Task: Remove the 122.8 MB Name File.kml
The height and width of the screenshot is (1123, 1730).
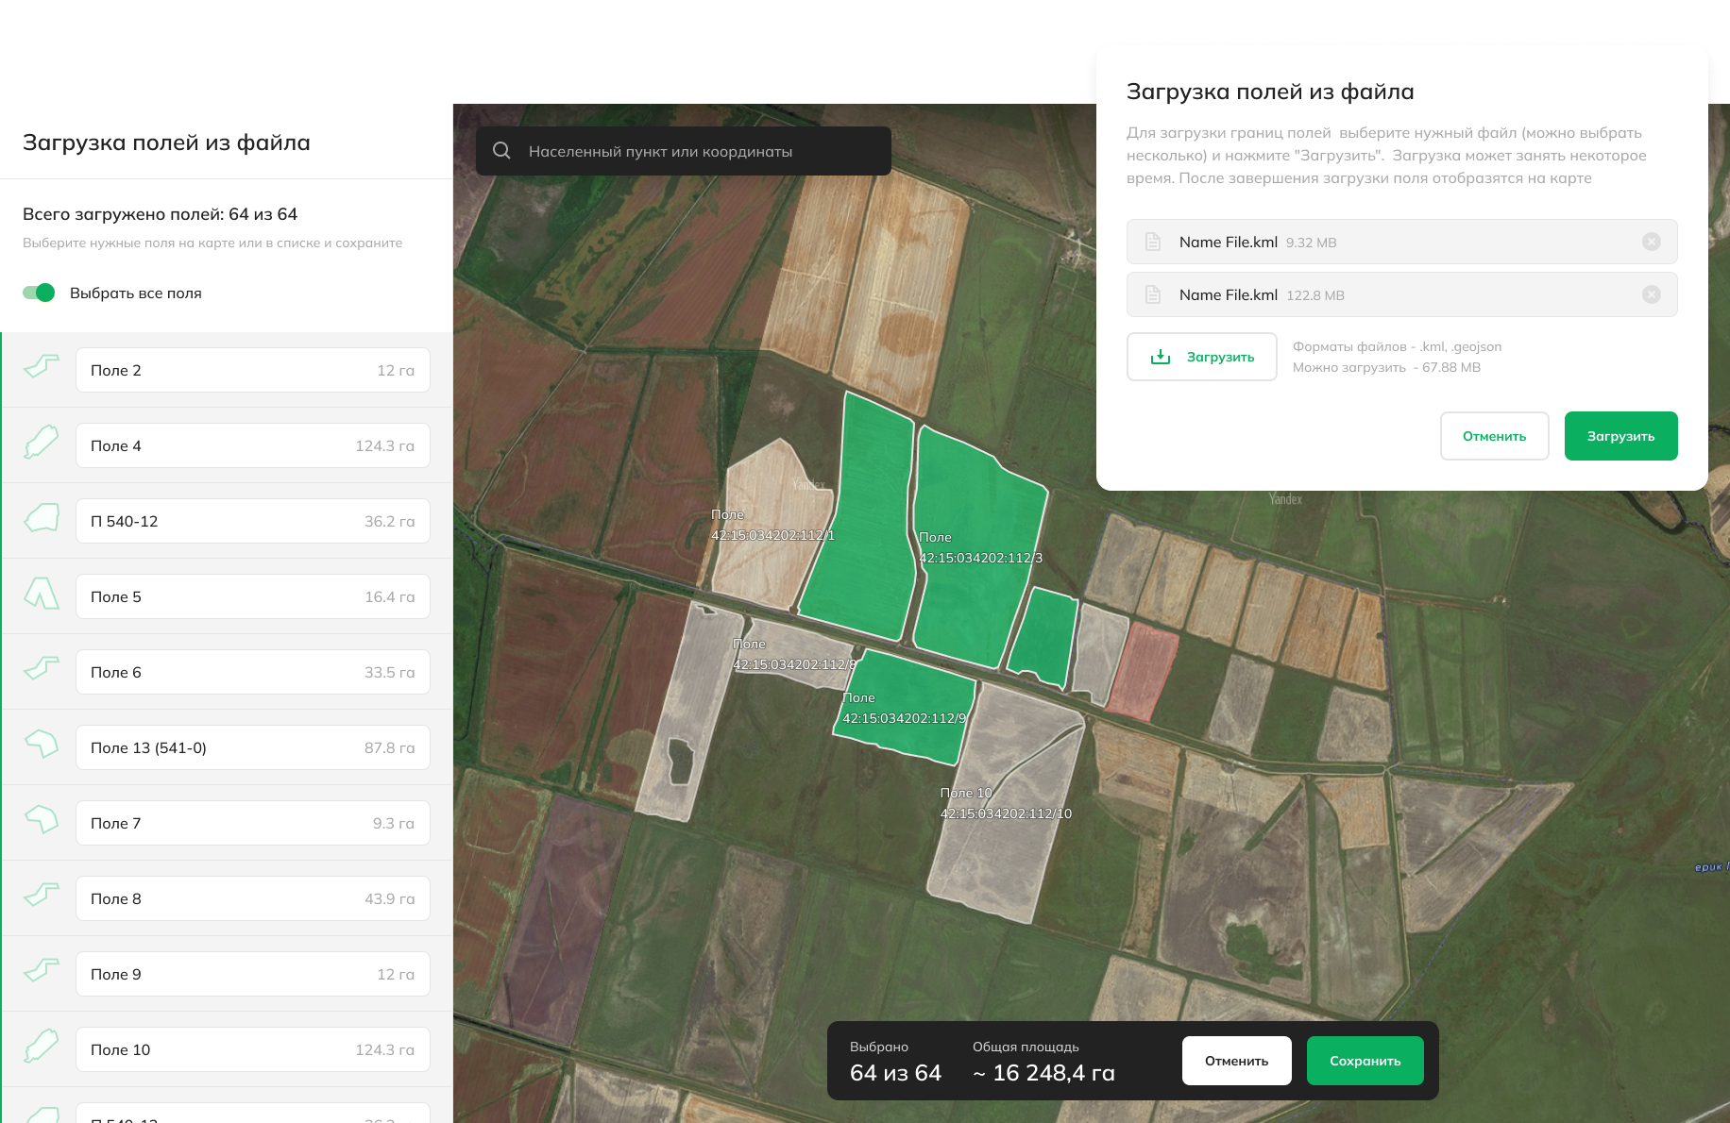Action: 1652,294
